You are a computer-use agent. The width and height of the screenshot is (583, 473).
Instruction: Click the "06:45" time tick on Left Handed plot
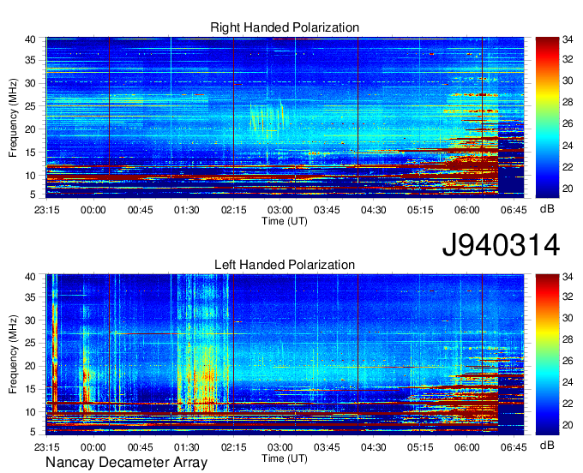514,447
